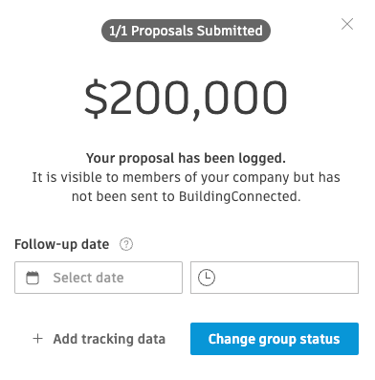Viewport: 375px width, 380px height.
Task: Open the follow-up time input field
Action: point(275,278)
